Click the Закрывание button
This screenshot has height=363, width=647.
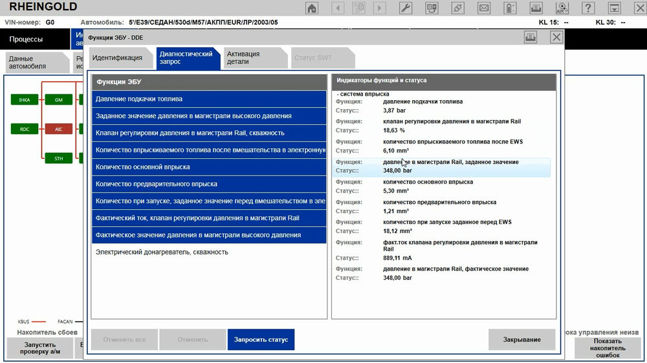point(522,339)
